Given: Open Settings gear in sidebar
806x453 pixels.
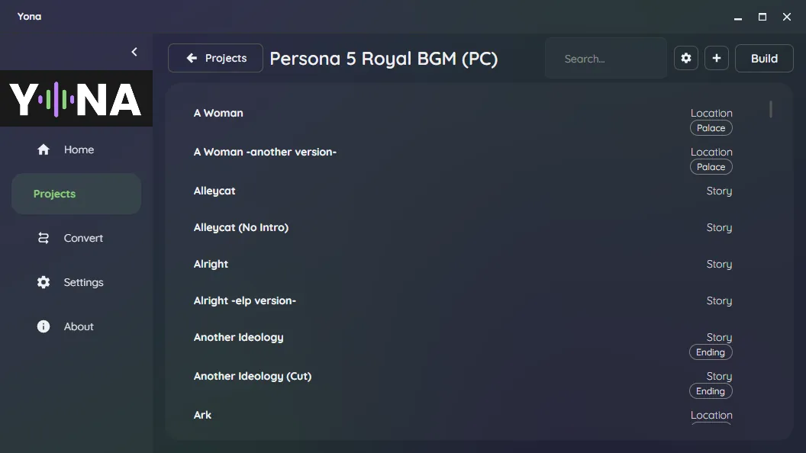Looking at the screenshot, I should (x=44, y=282).
